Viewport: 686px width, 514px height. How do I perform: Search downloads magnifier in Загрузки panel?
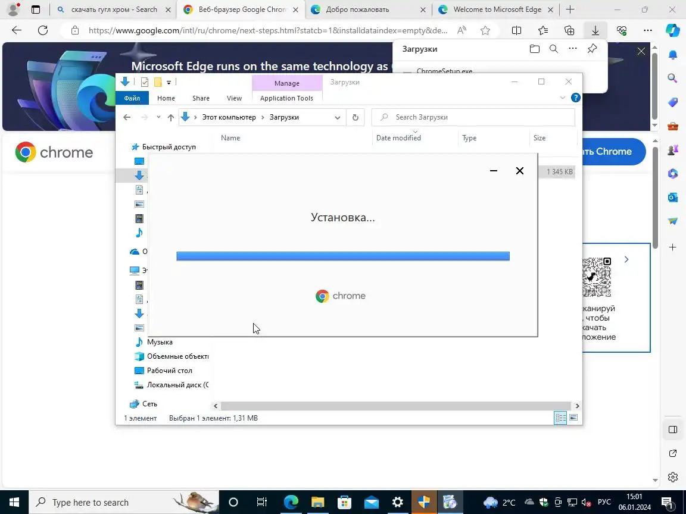553,49
